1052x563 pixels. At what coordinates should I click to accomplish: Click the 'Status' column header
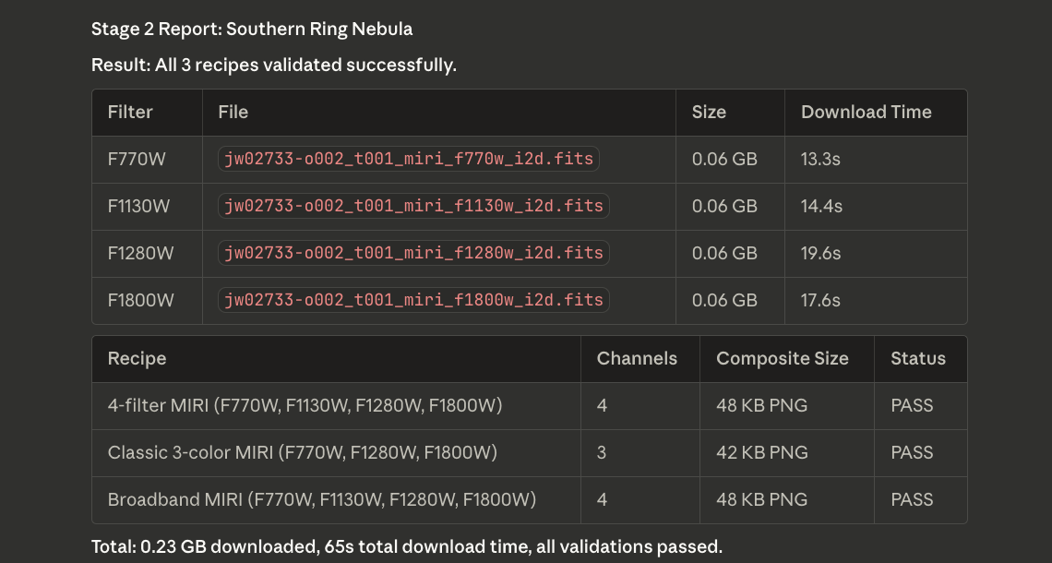click(918, 358)
